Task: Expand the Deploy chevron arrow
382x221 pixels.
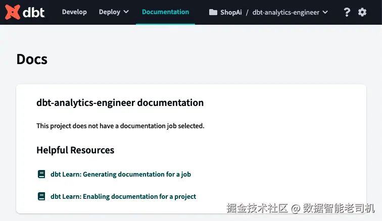Action: [126, 12]
